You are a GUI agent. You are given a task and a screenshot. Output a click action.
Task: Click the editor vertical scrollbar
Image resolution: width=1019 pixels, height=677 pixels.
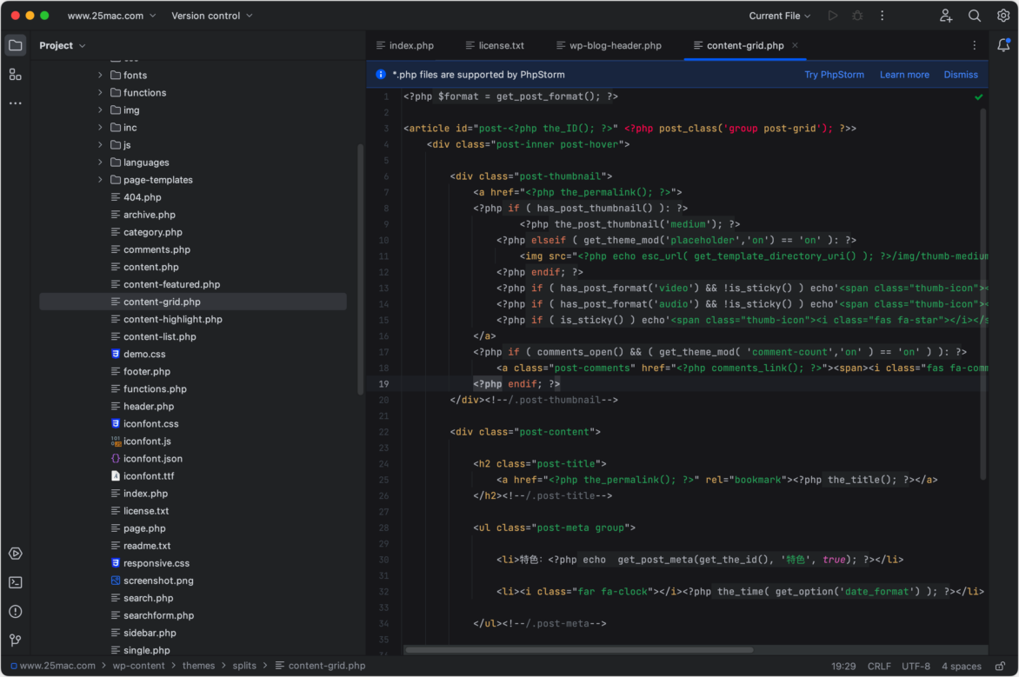(x=982, y=295)
